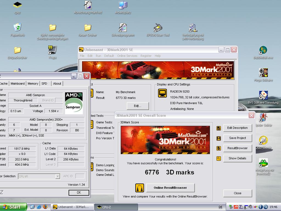
Task: Click the RADEON 9250 display text
Action: click(x=180, y=91)
